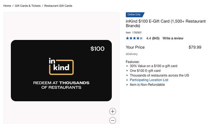Open Restaurant Gift Cards breadcrumb
The image size is (221, 124).
point(58,6)
